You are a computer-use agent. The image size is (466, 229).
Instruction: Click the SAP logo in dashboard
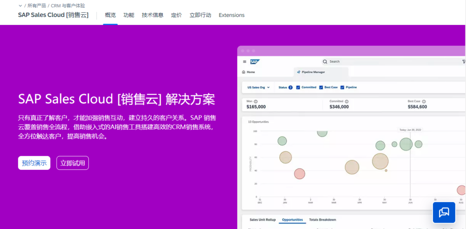pos(255,62)
